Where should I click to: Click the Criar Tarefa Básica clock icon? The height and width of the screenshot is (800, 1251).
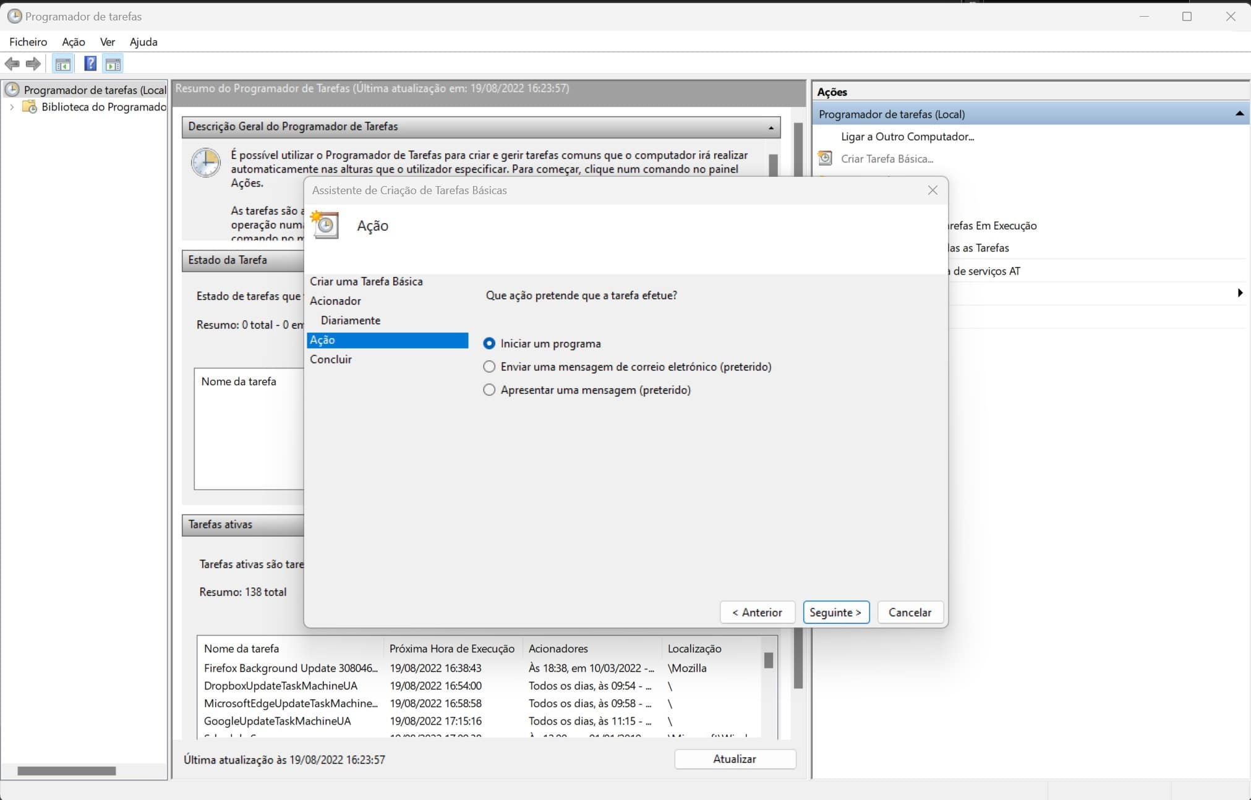click(825, 158)
